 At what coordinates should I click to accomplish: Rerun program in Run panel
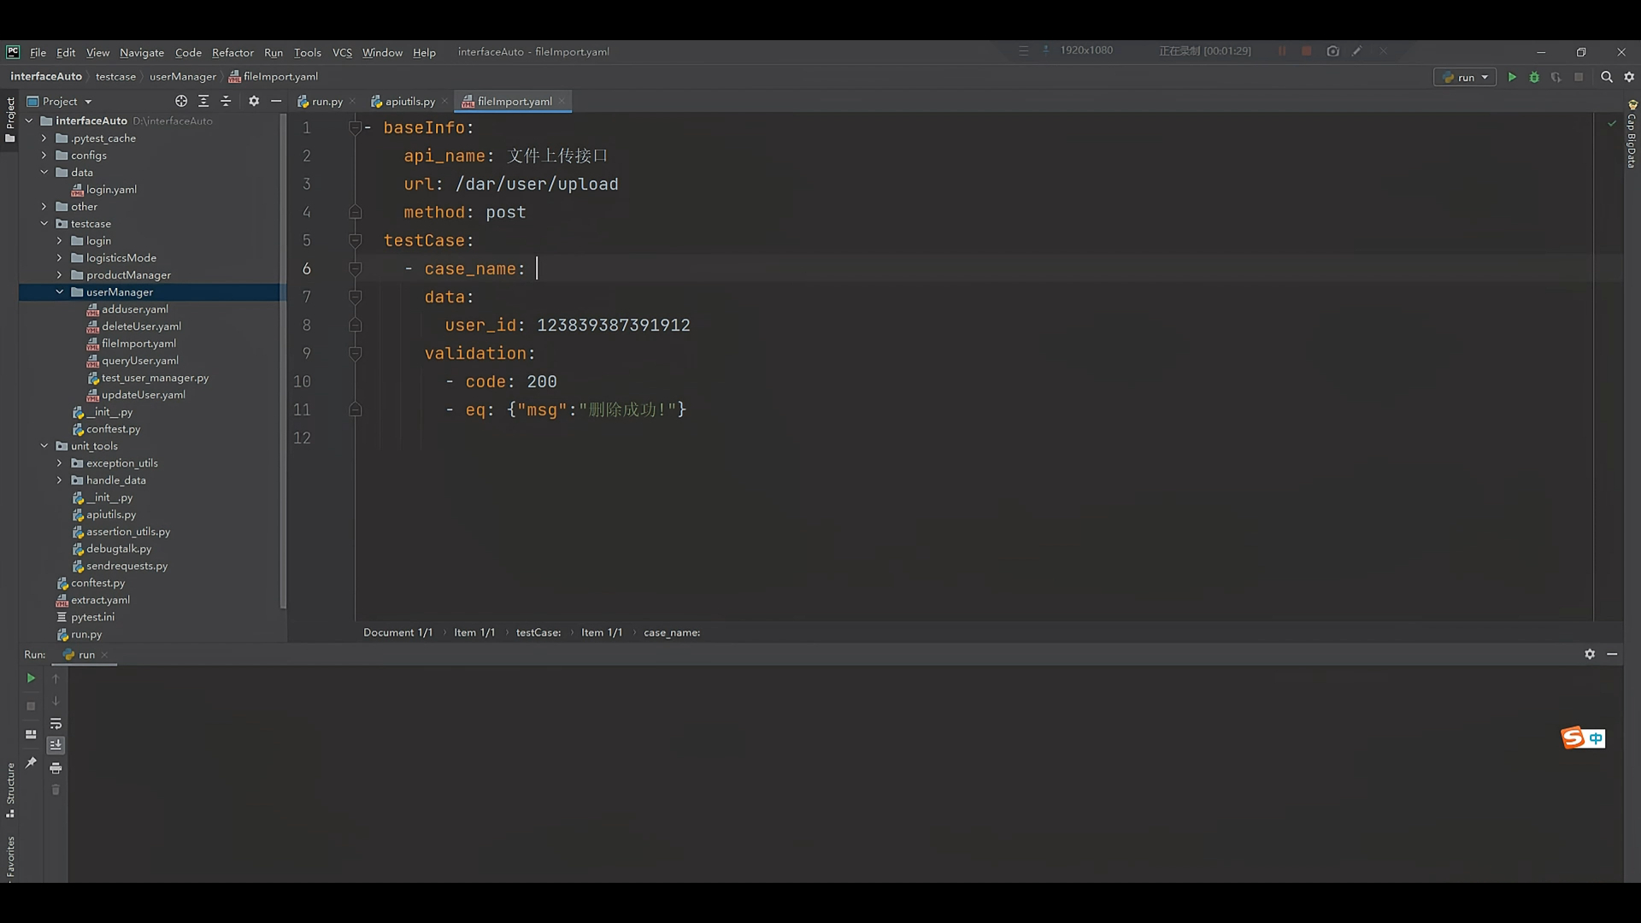point(31,678)
